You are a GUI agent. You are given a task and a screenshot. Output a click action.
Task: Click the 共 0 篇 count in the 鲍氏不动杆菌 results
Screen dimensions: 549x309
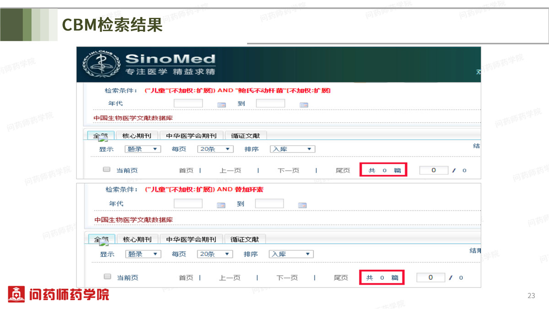384,170
